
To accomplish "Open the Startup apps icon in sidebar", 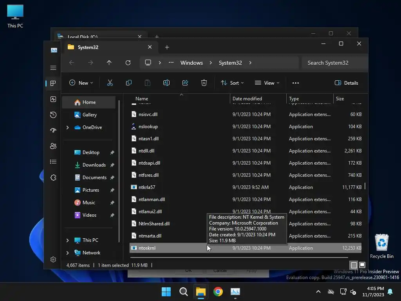I will pyautogui.click(x=53, y=130).
